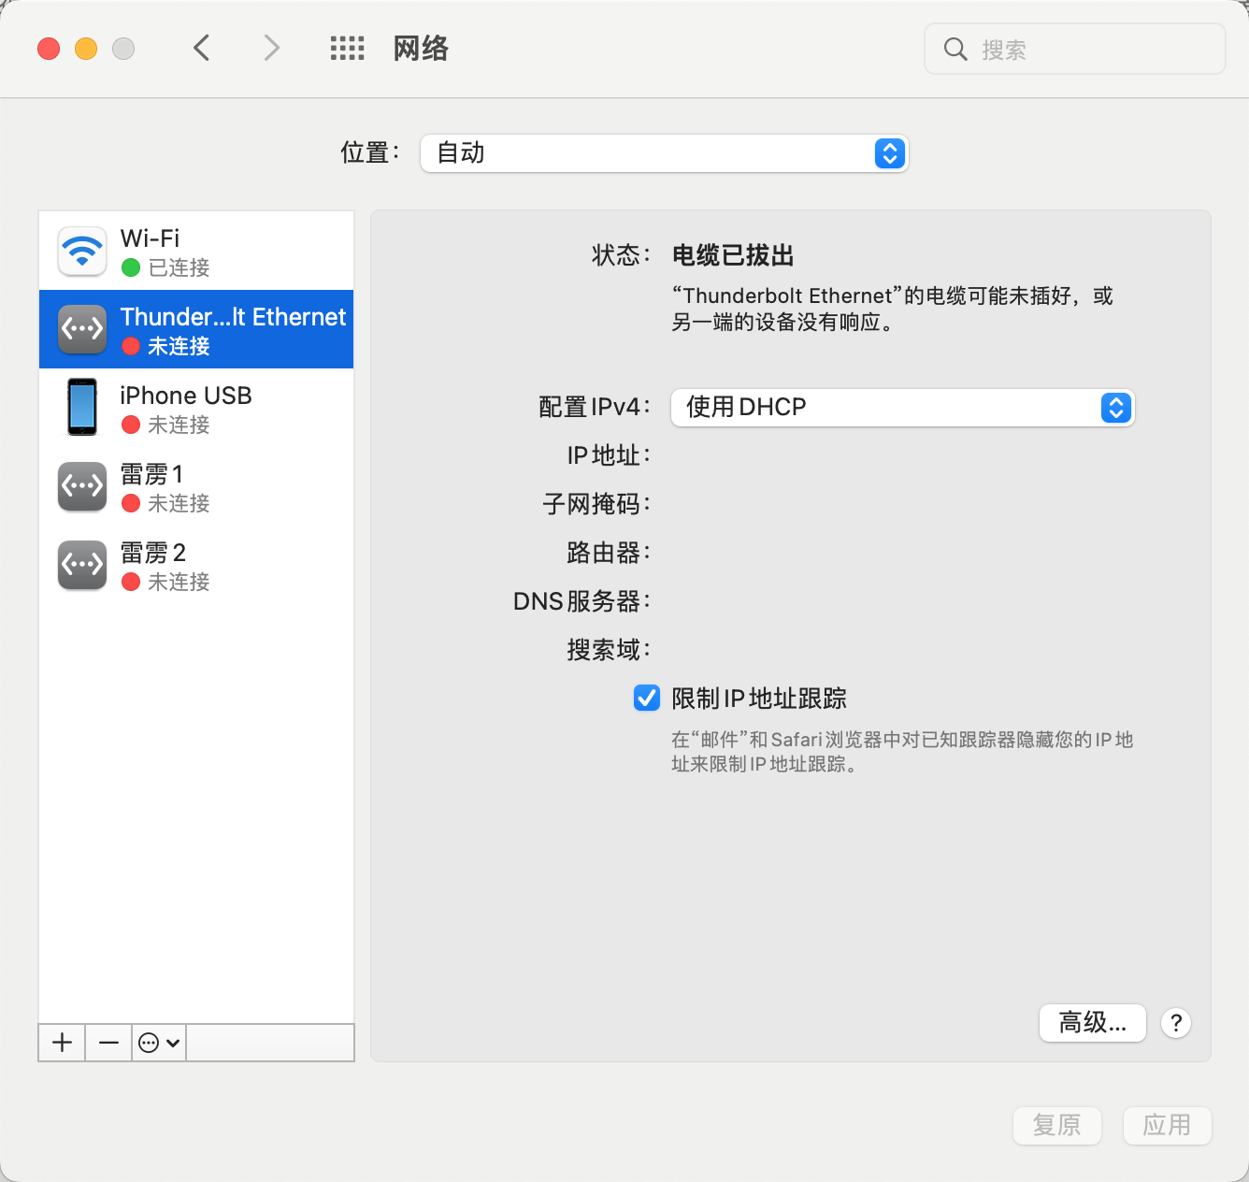
Task: Show all preferences grid icon
Action: click(x=347, y=49)
